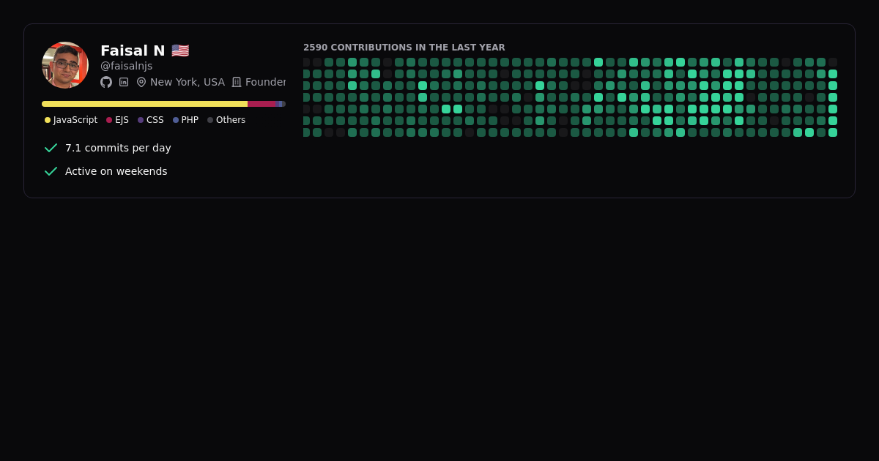This screenshot has height=461, width=879.
Task: Open the GitHub profile icon
Action: 106,82
